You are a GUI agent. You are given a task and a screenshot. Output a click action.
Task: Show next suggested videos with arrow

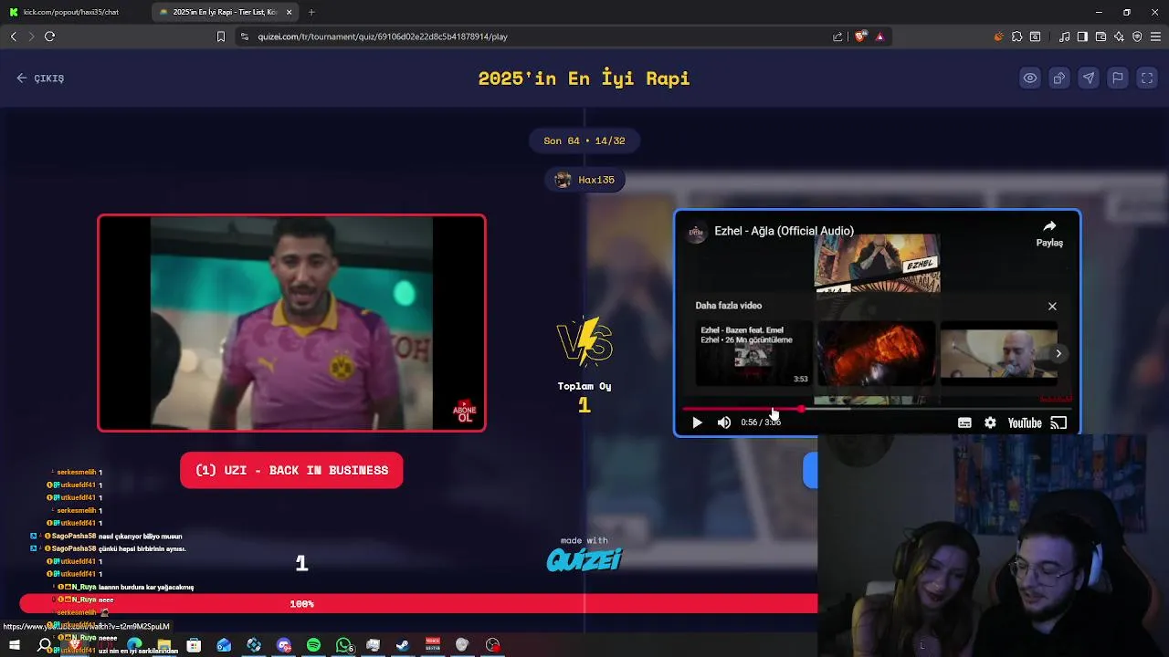tap(1058, 353)
